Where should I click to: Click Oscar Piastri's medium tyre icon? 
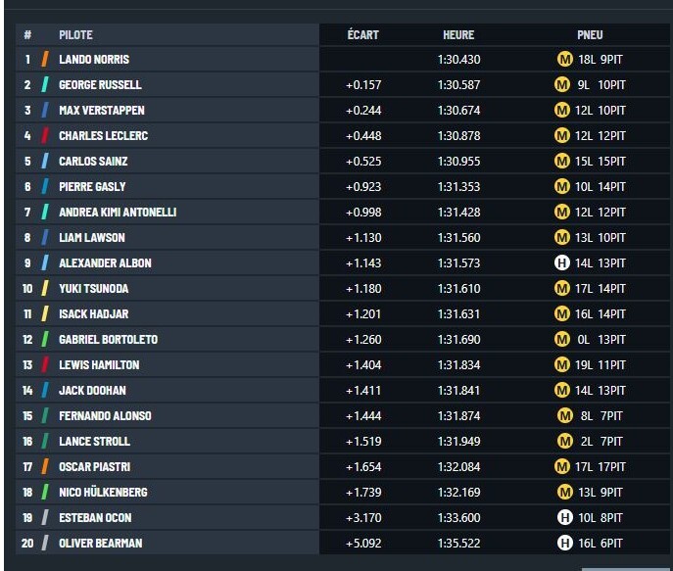(x=562, y=466)
